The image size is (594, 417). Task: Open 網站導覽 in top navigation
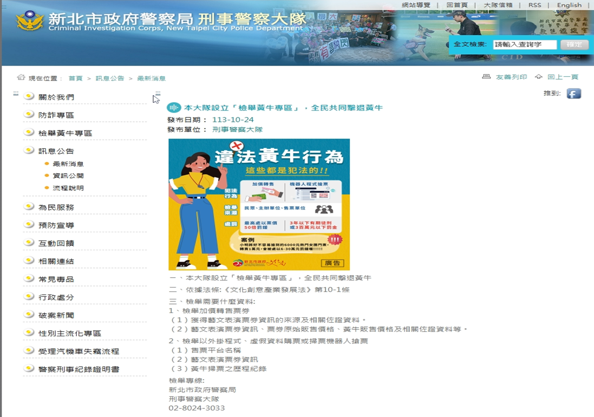tap(416, 5)
